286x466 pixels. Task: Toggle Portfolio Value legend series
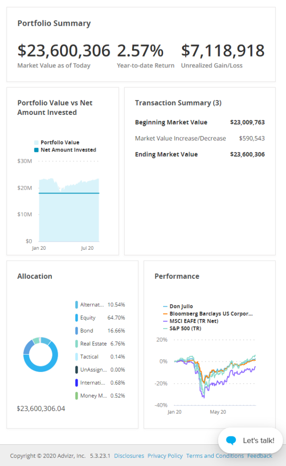pos(60,142)
